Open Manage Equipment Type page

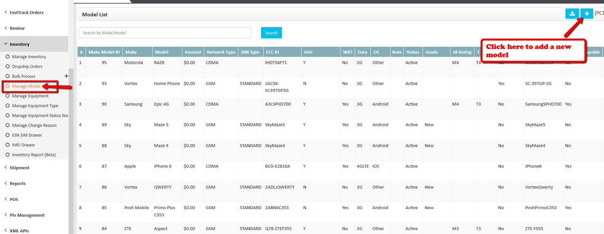point(35,106)
